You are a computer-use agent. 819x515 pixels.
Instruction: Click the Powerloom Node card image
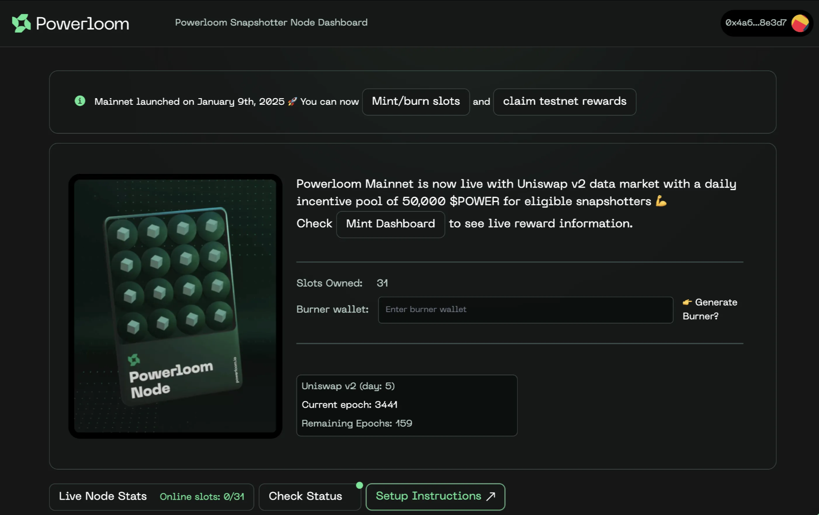tap(175, 306)
